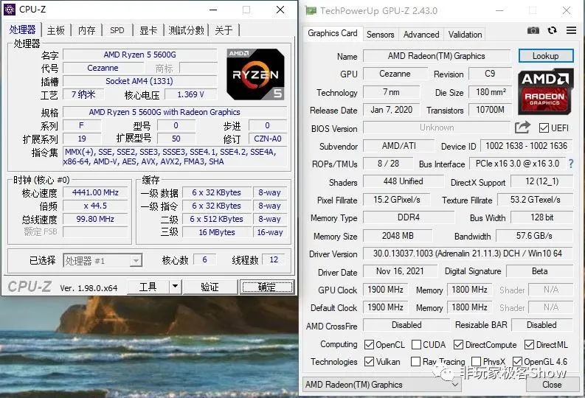
Task: Click the Digital Signature Beta value
Action: pos(539,271)
